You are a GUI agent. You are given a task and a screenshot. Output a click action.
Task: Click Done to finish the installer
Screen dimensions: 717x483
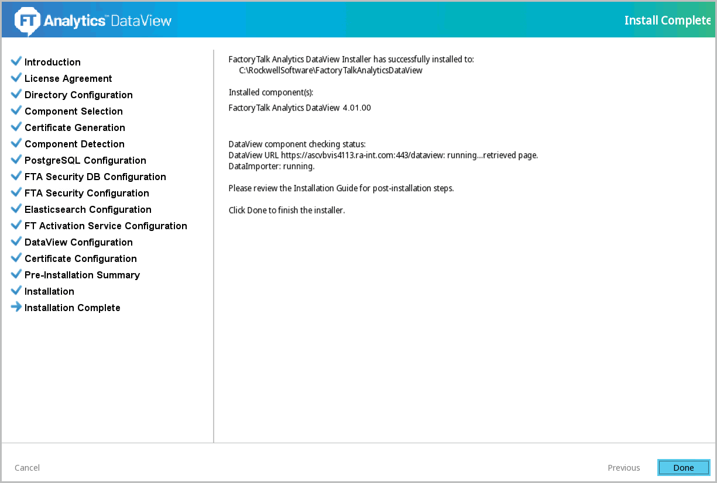click(684, 468)
